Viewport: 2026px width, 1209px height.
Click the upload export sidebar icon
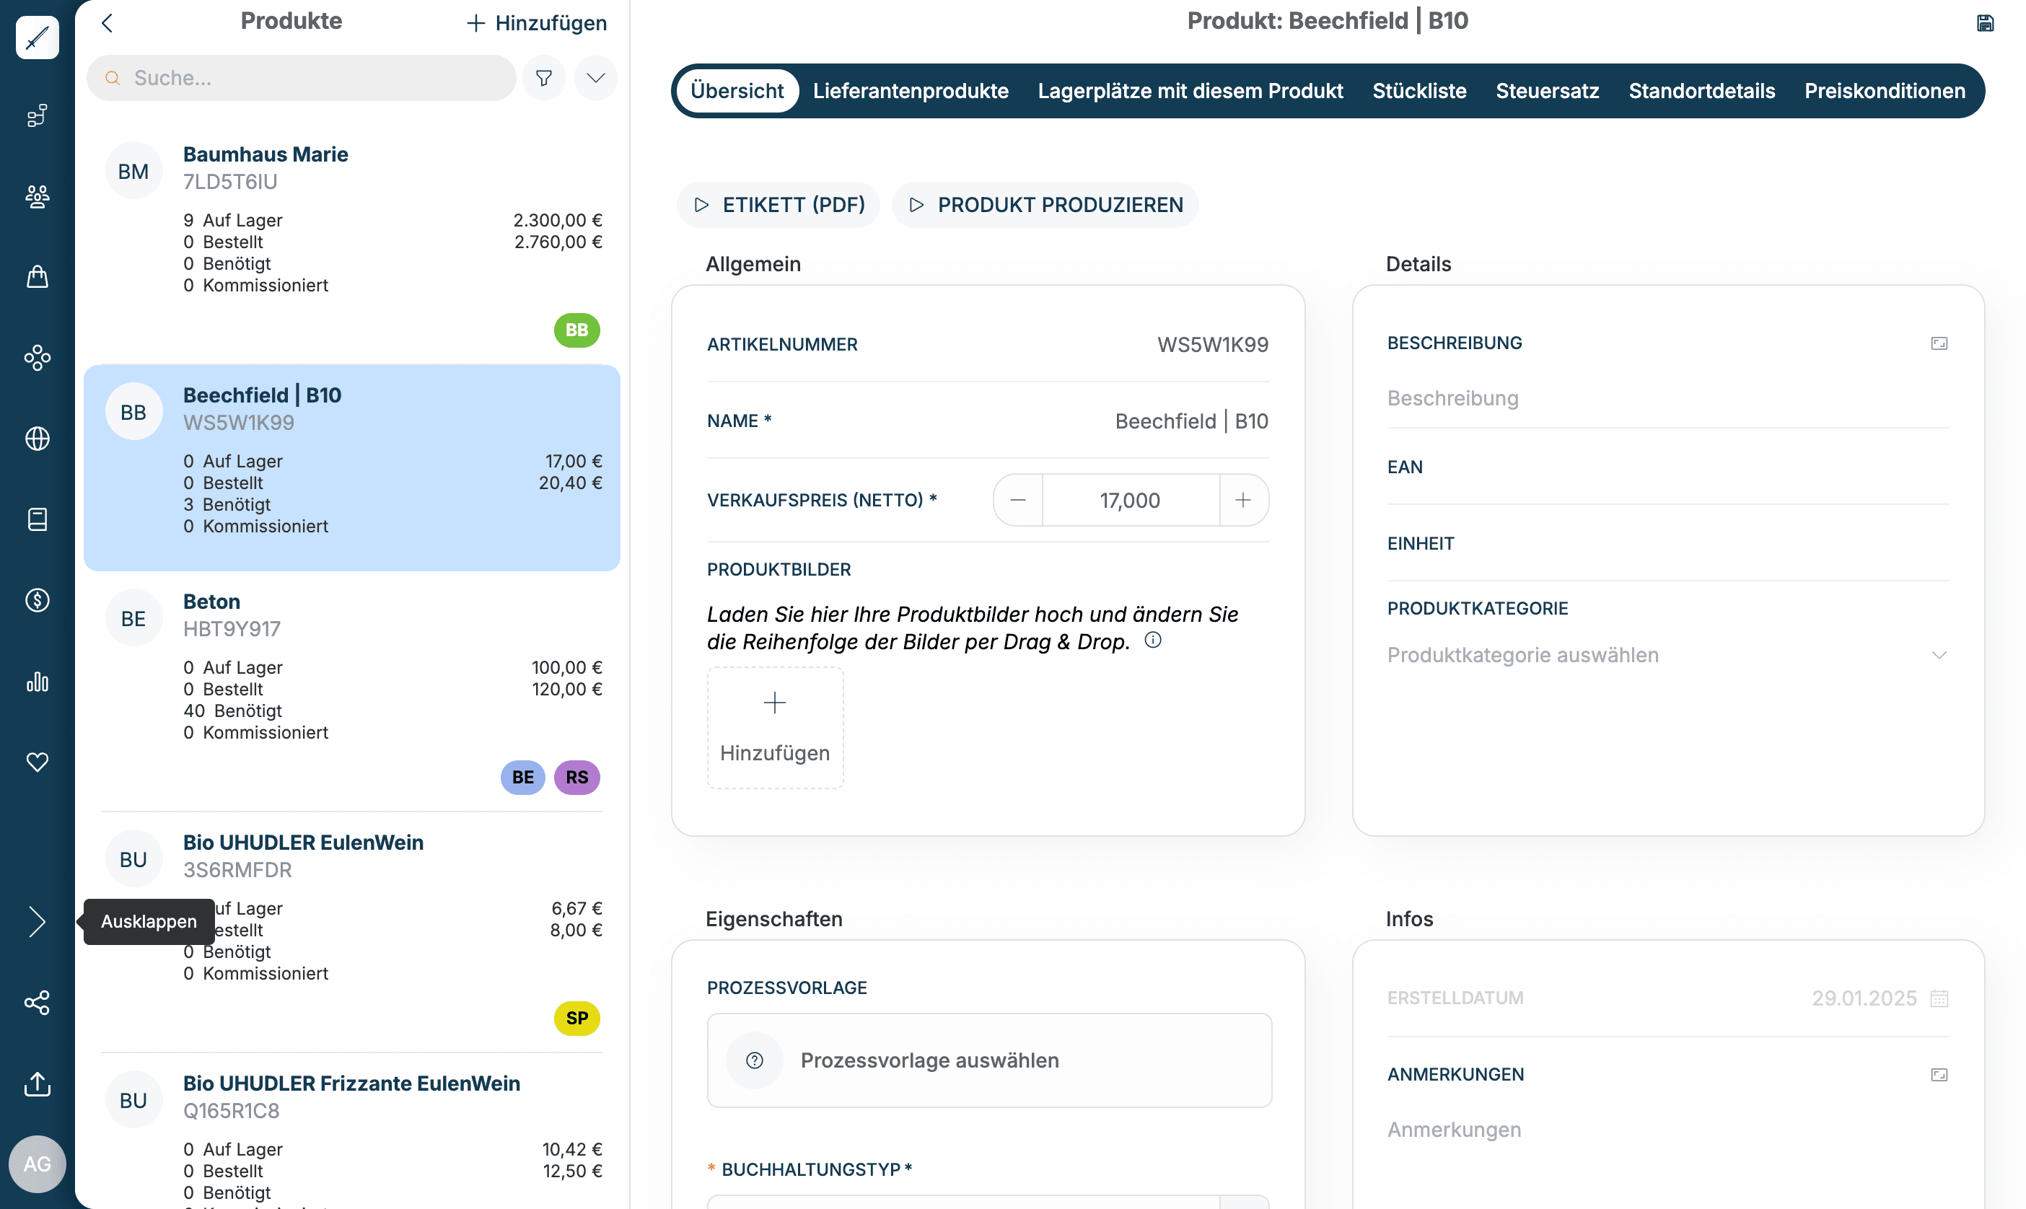(37, 1083)
